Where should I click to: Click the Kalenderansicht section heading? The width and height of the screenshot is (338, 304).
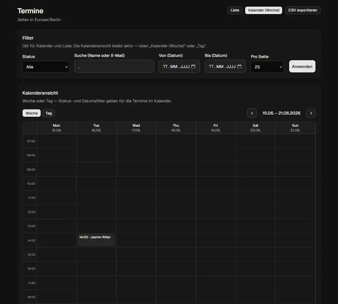pos(40,93)
